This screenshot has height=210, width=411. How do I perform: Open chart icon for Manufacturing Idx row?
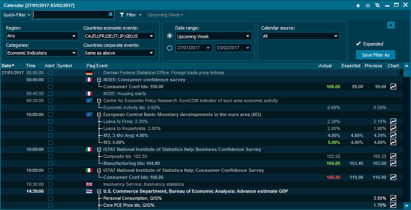(x=393, y=163)
